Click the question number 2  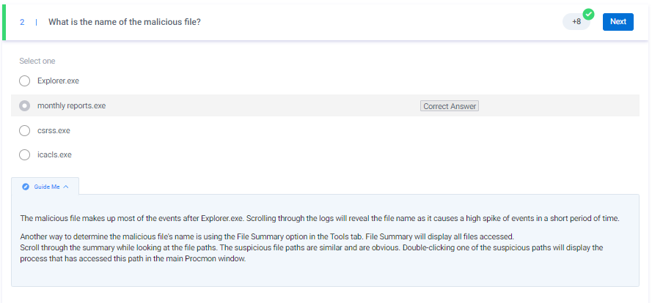point(22,22)
